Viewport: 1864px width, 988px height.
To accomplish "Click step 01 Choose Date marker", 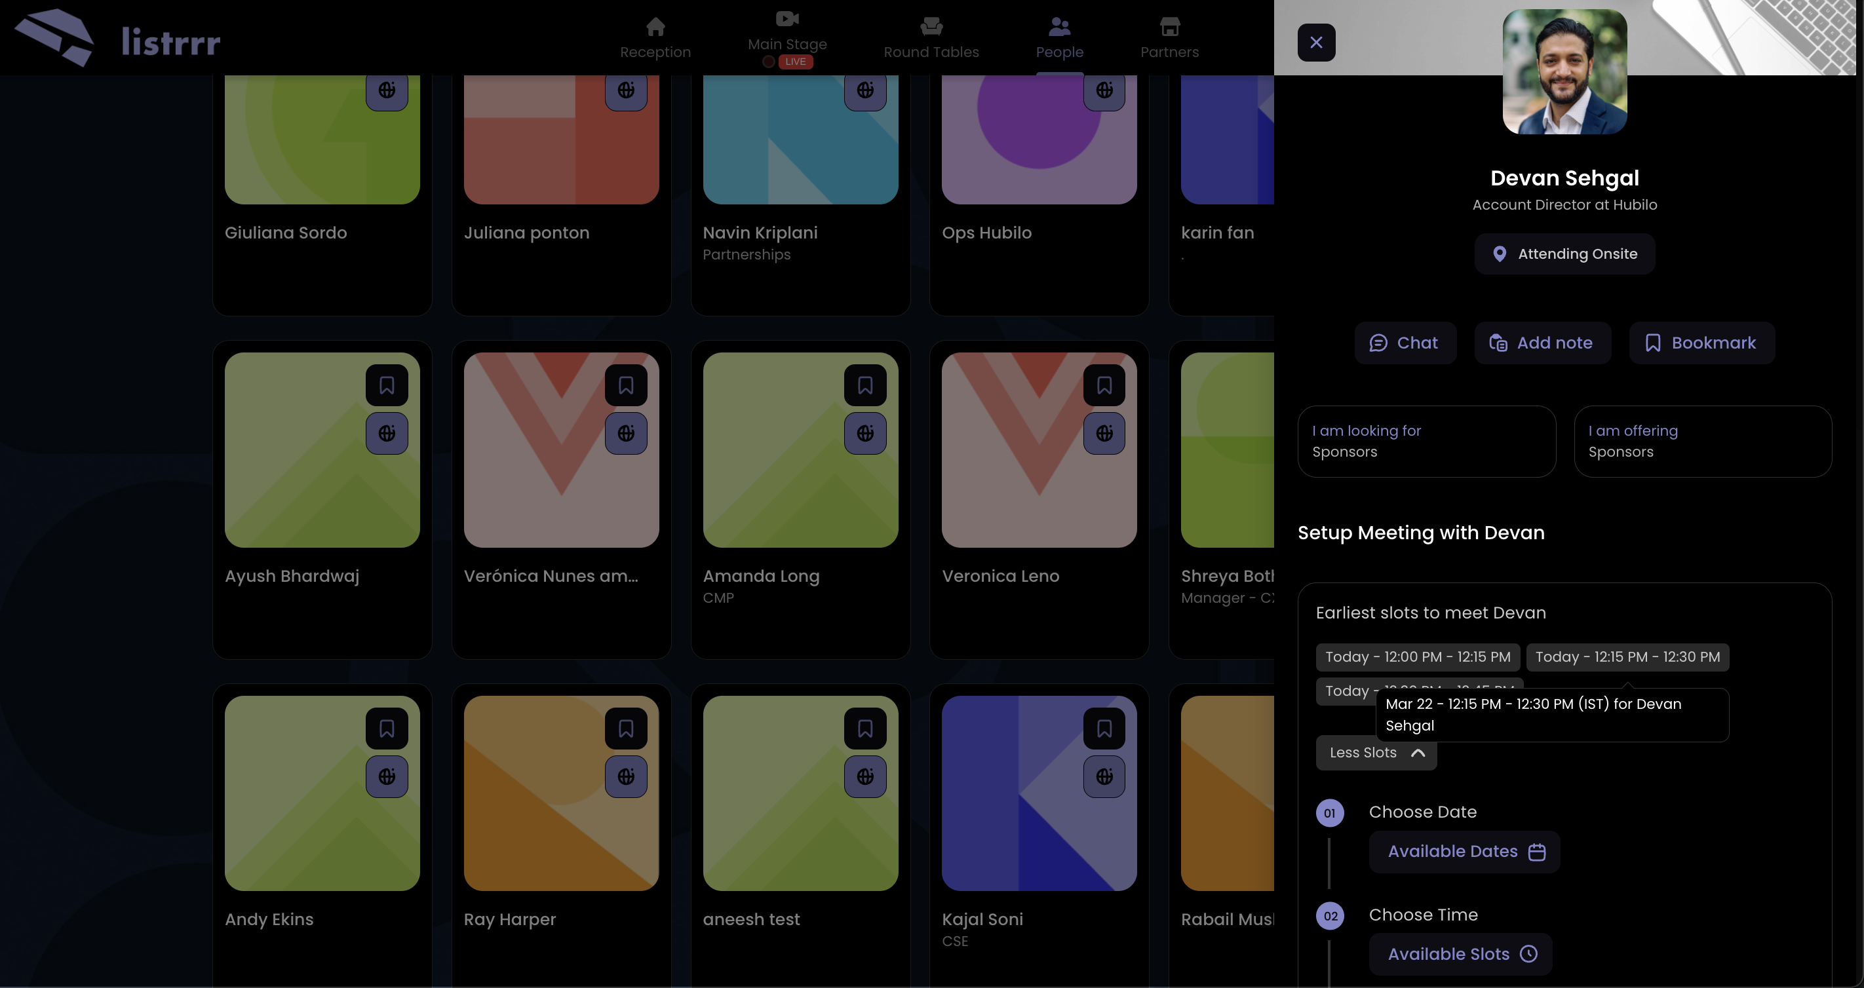I will [1330, 813].
